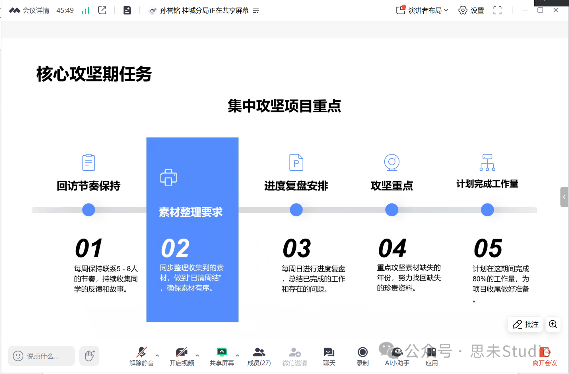The height and width of the screenshot is (374, 569).
Task: Click the raise hand icon
Action: click(89, 356)
